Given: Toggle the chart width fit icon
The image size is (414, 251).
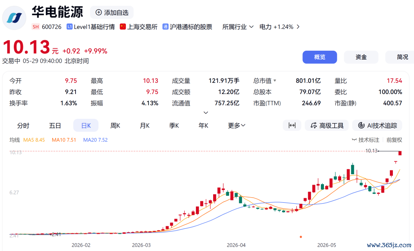Looking at the screenshot, I should [292, 125].
